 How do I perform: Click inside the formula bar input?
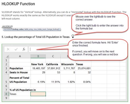[49, 49]
